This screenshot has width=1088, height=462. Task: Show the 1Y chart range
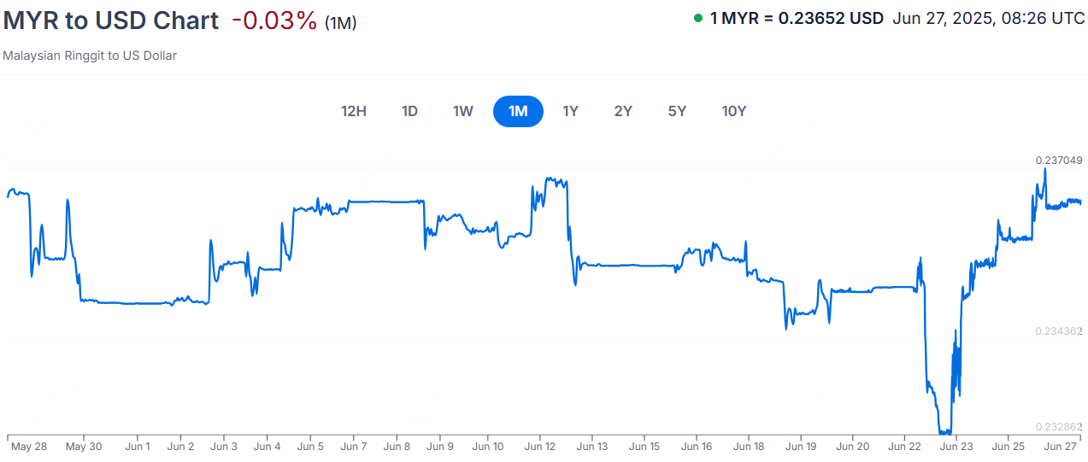pyautogui.click(x=570, y=111)
